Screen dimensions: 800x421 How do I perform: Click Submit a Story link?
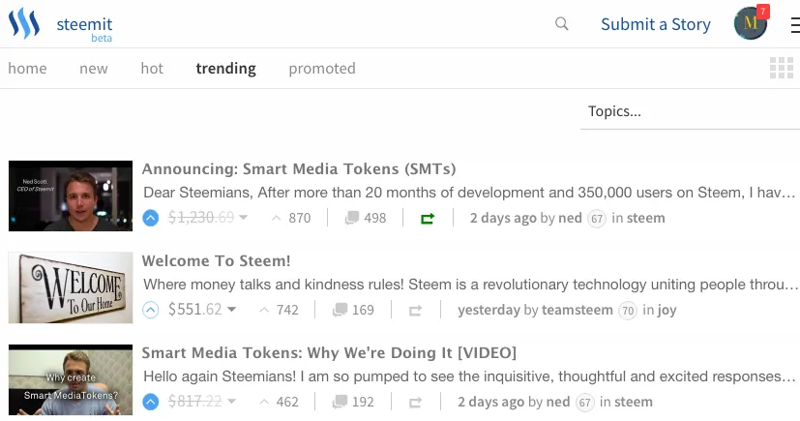(x=656, y=24)
